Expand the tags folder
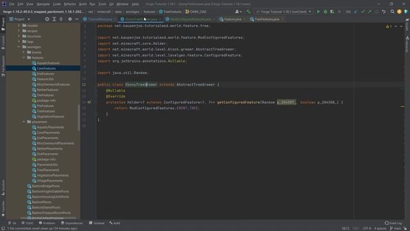Image resolution: width=410 pixels, height=231 pixels. click(19, 41)
